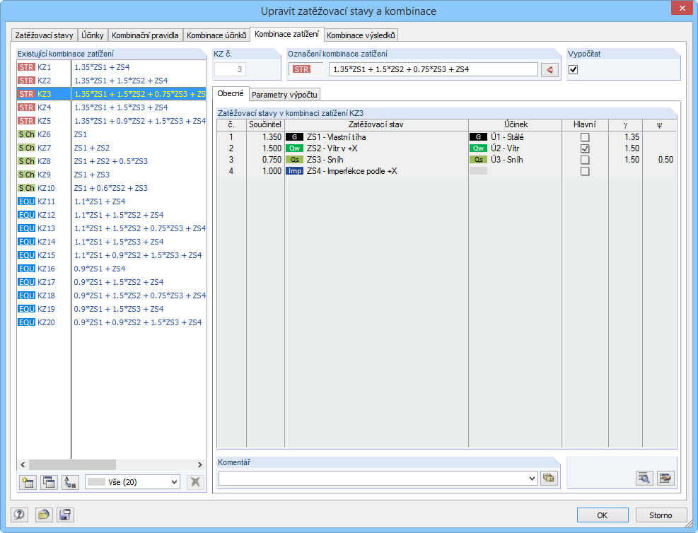Click the G badge of ZS1 - Vlastní tíha
The image size is (698, 533).
tap(294, 137)
